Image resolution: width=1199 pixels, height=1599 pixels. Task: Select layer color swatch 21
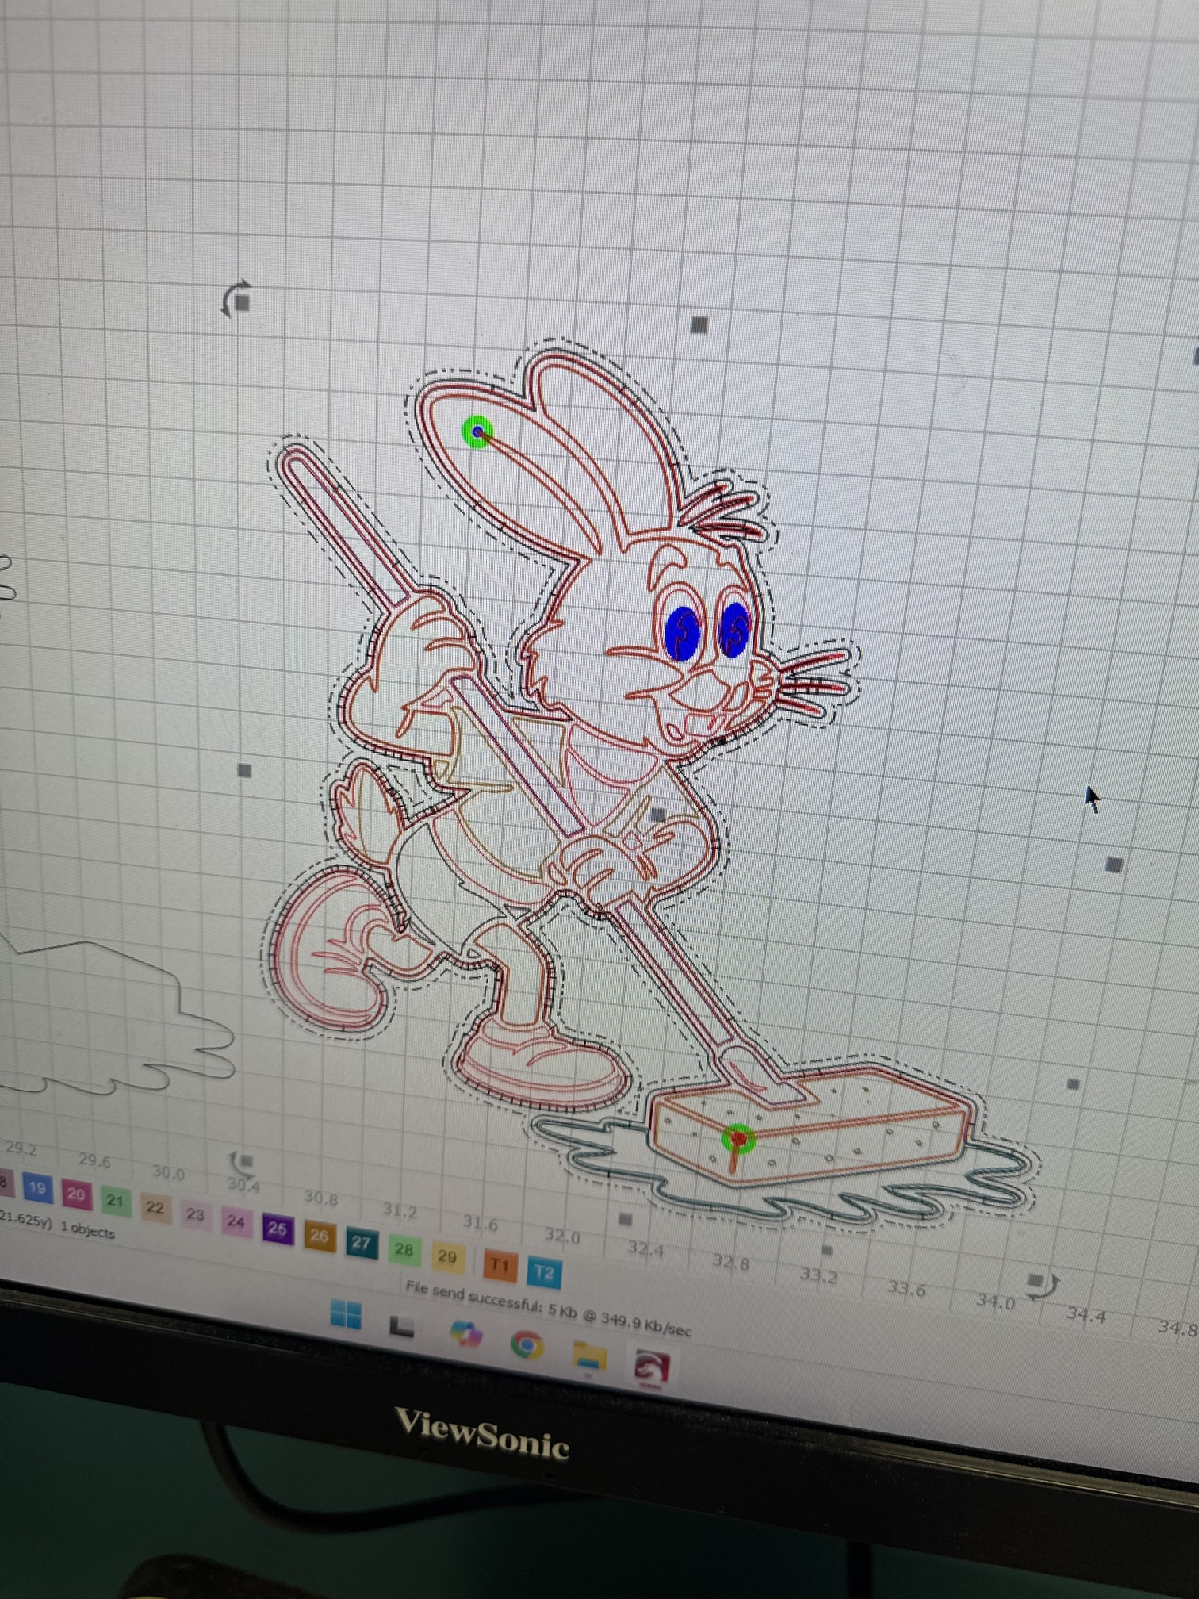(116, 1201)
